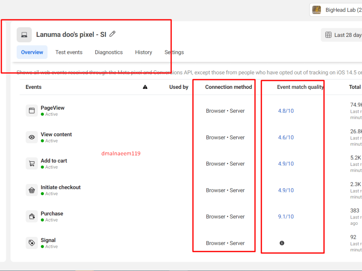This screenshot has width=362, height=271.
Task: Click the 26.8K total for View content
Action: pyautogui.click(x=356, y=132)
